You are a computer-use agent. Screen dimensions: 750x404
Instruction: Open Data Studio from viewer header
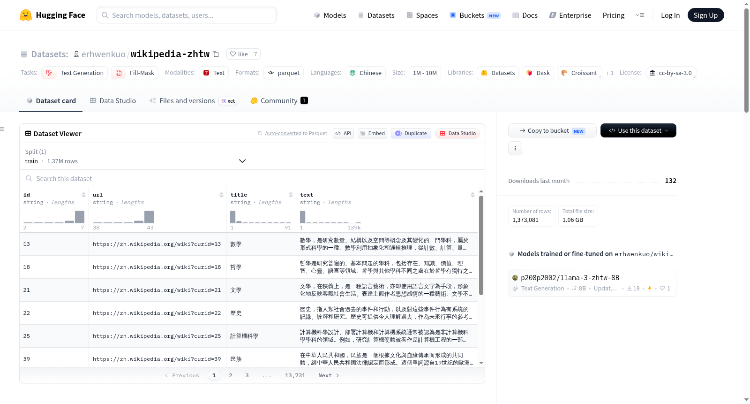point(457,133)
